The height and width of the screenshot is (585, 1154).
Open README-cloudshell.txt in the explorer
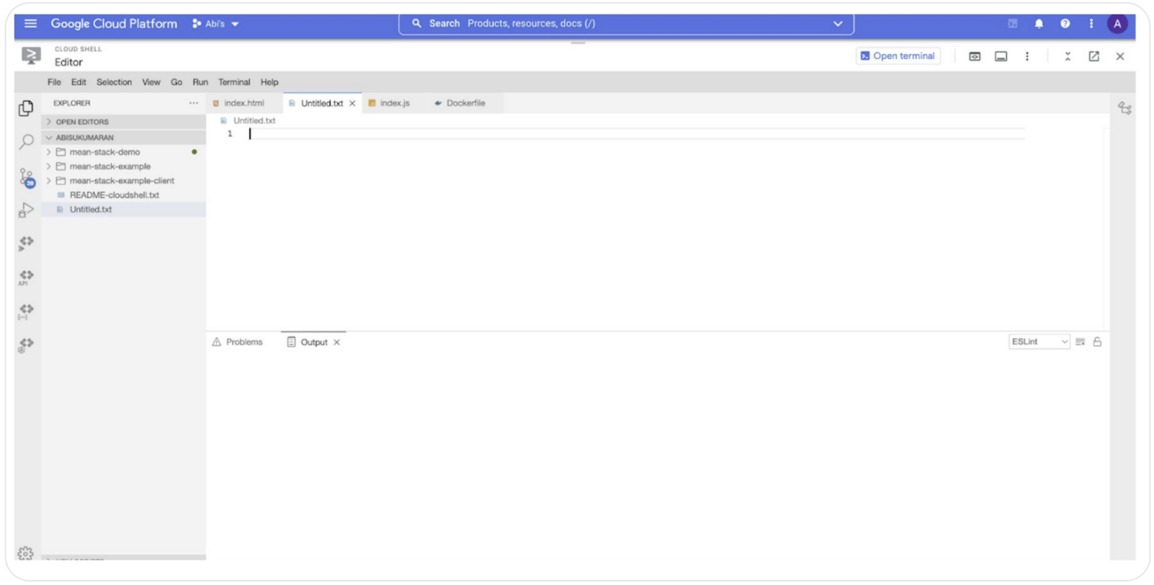(x=114, y=195)
